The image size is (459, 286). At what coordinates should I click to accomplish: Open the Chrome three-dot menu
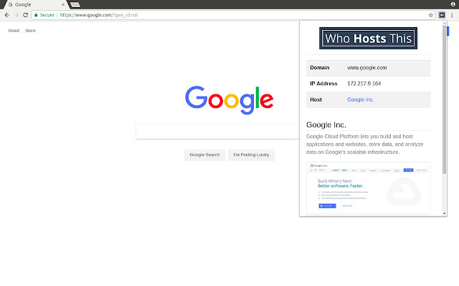tap(452, 15)
